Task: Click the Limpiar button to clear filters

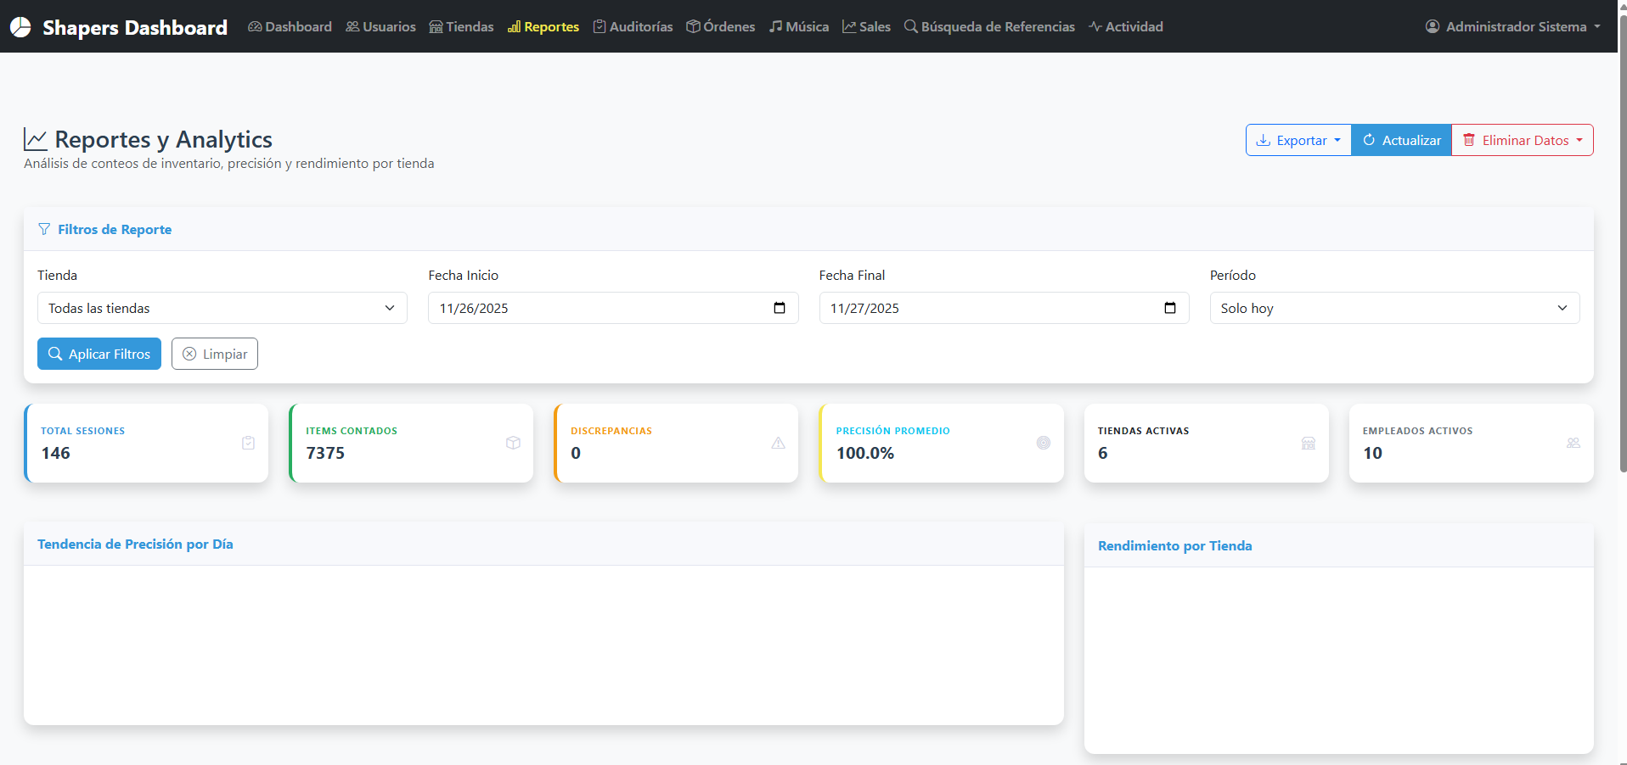Action: tap(215, 355)
